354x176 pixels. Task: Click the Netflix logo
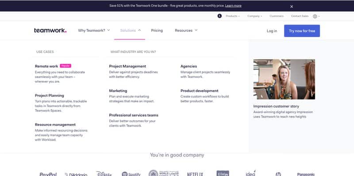tap(195, 174)
